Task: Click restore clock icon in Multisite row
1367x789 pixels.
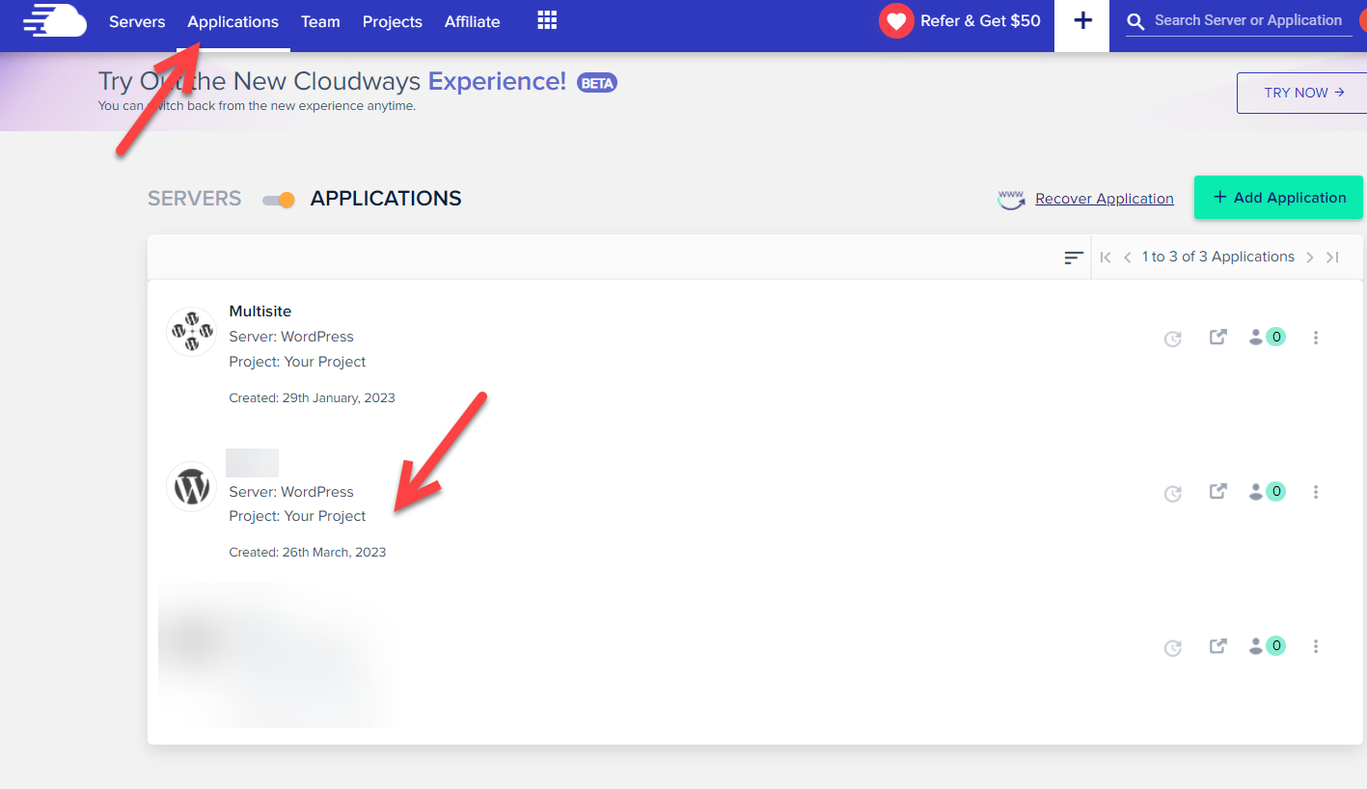Action: point(1172,339)
